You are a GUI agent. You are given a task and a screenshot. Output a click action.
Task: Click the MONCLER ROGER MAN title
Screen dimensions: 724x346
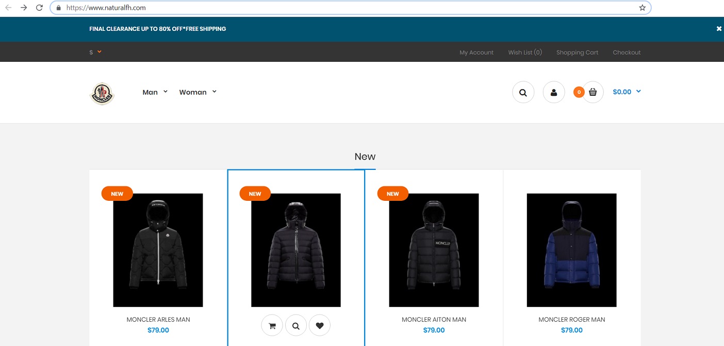tap(572, 320)
